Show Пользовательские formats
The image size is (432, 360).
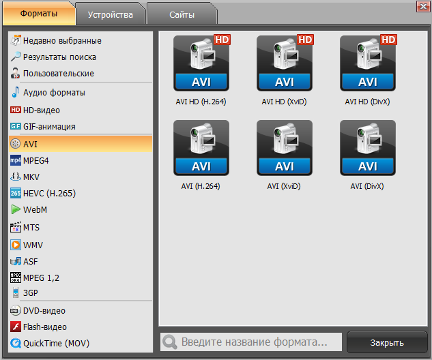coord(81,74)
